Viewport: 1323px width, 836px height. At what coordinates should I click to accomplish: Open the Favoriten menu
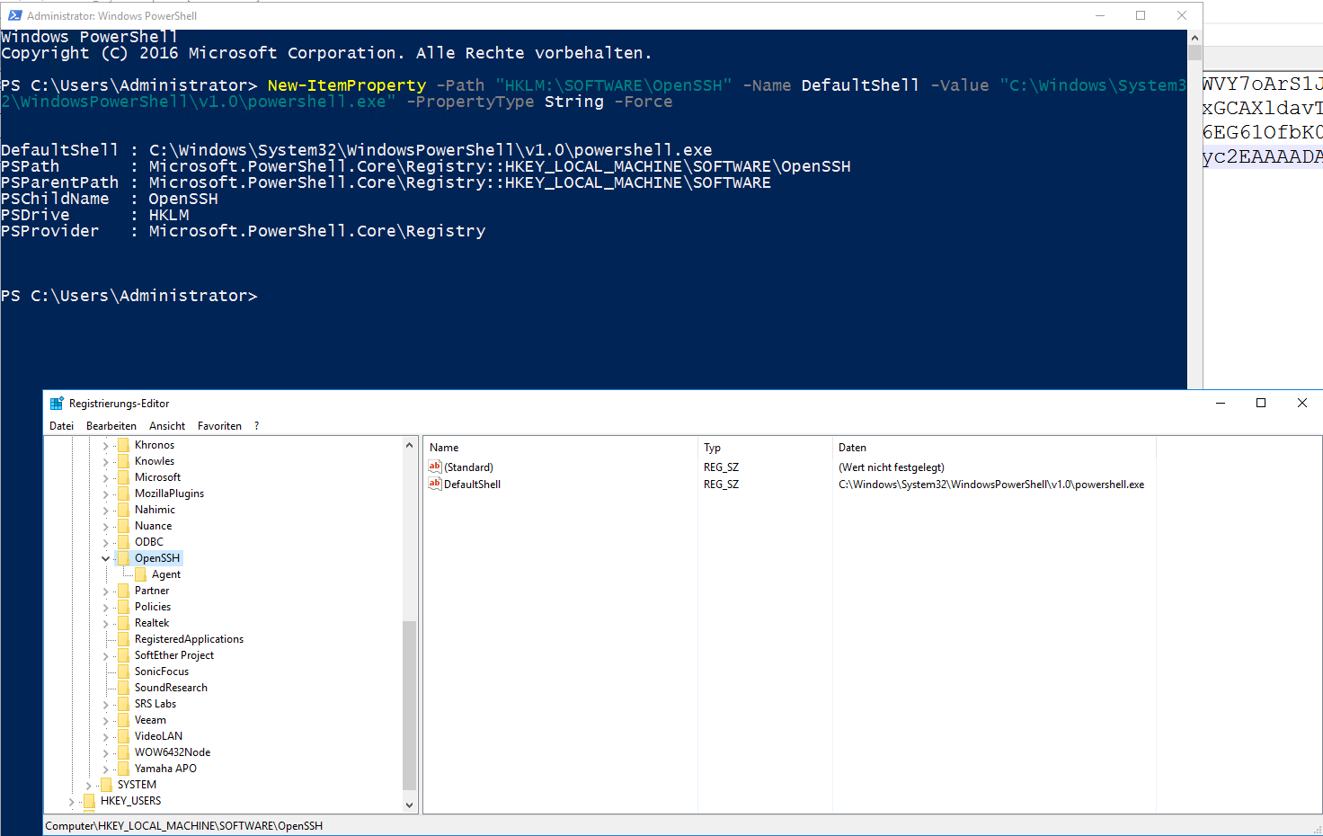(x=219, y=426)
